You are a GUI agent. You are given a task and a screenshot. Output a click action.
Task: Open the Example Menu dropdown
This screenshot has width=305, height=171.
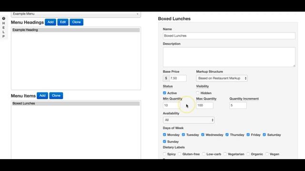tap(76, 14)
